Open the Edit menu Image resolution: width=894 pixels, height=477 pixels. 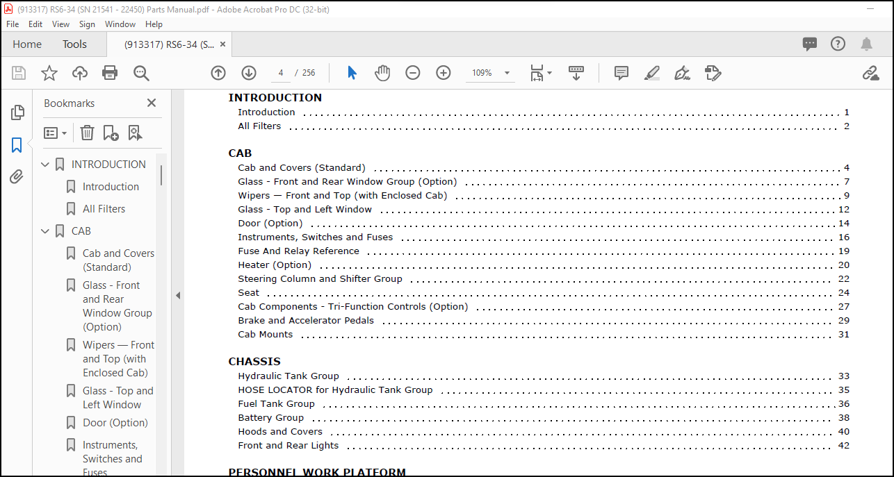tap(35, 24)
